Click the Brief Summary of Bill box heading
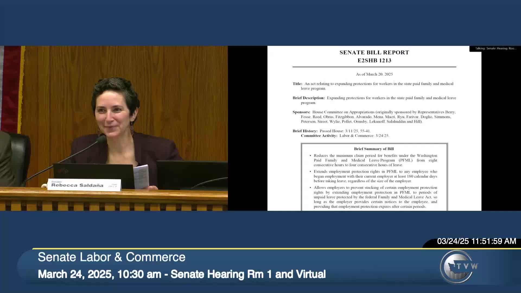Image resolution: width=521 pixels, height=293 pixels. [x=374, y=149]
